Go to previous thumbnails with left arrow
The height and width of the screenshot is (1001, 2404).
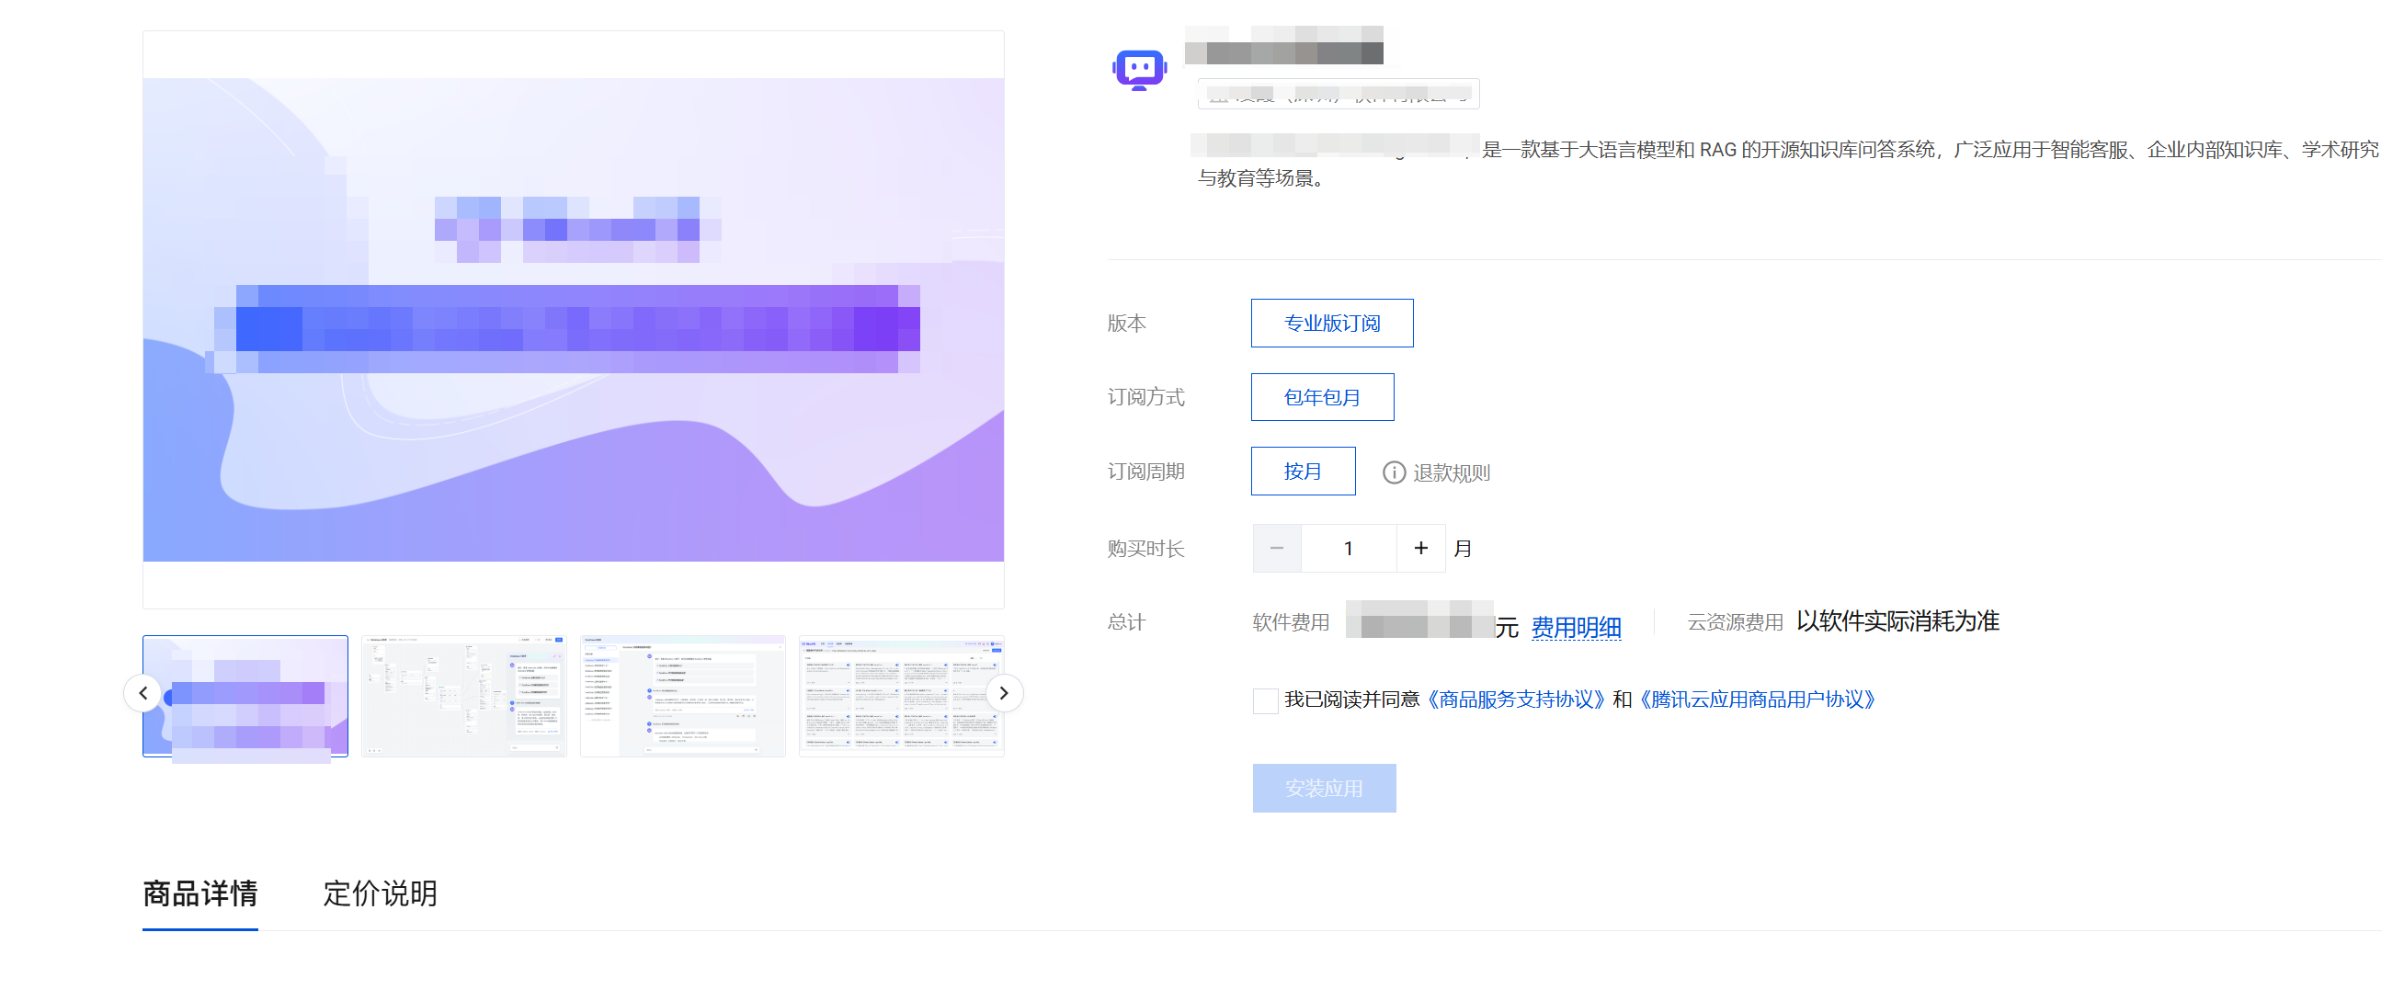[142, 693]
